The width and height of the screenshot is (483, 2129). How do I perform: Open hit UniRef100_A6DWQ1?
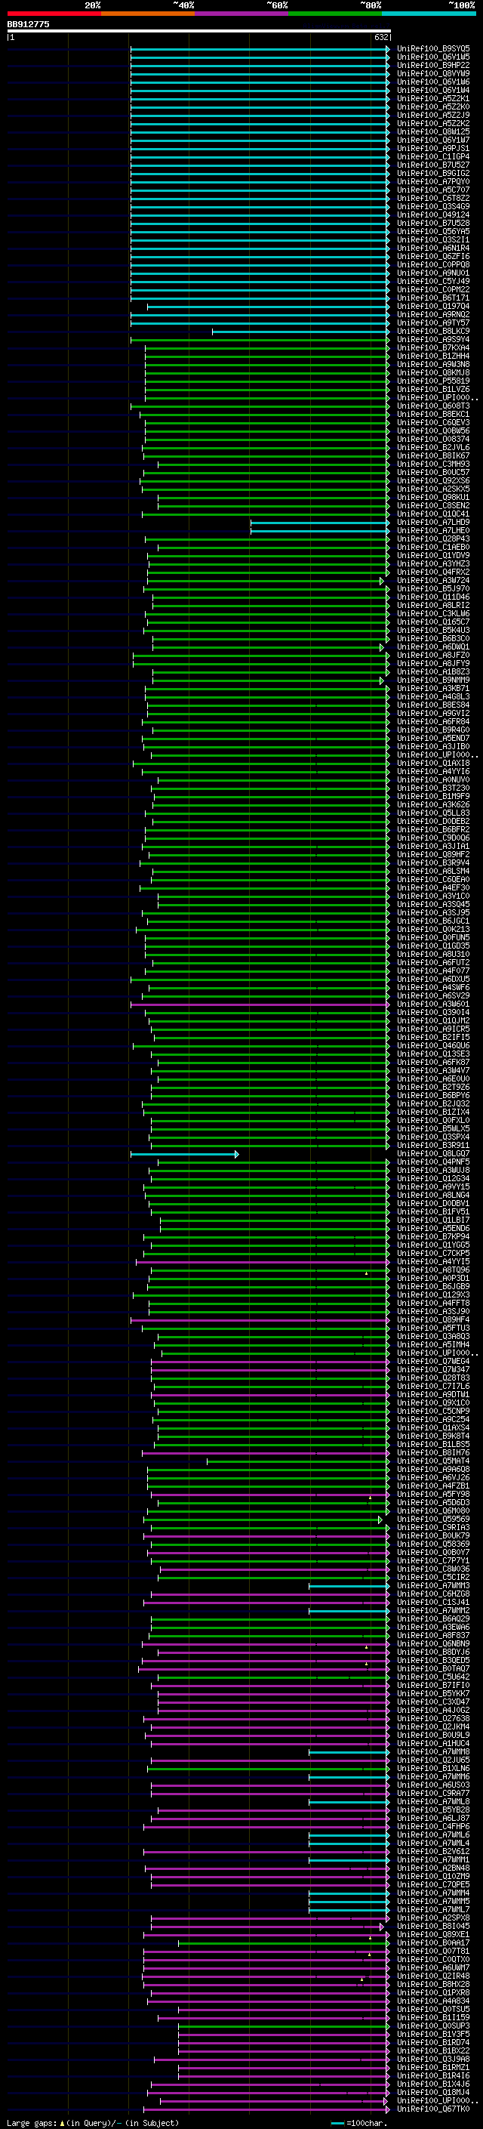433,647
